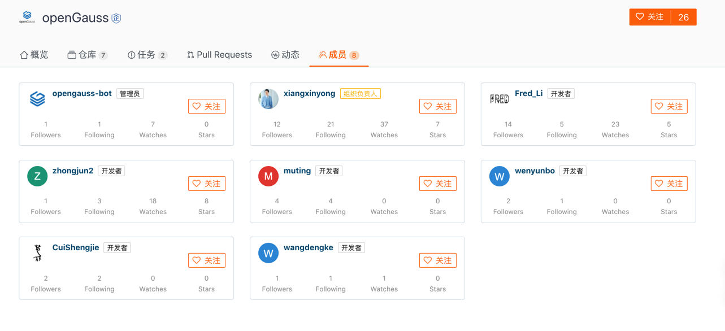725x331 pixels.
Task: Switch to the 概览 overview tab
Action: point(34,55)
